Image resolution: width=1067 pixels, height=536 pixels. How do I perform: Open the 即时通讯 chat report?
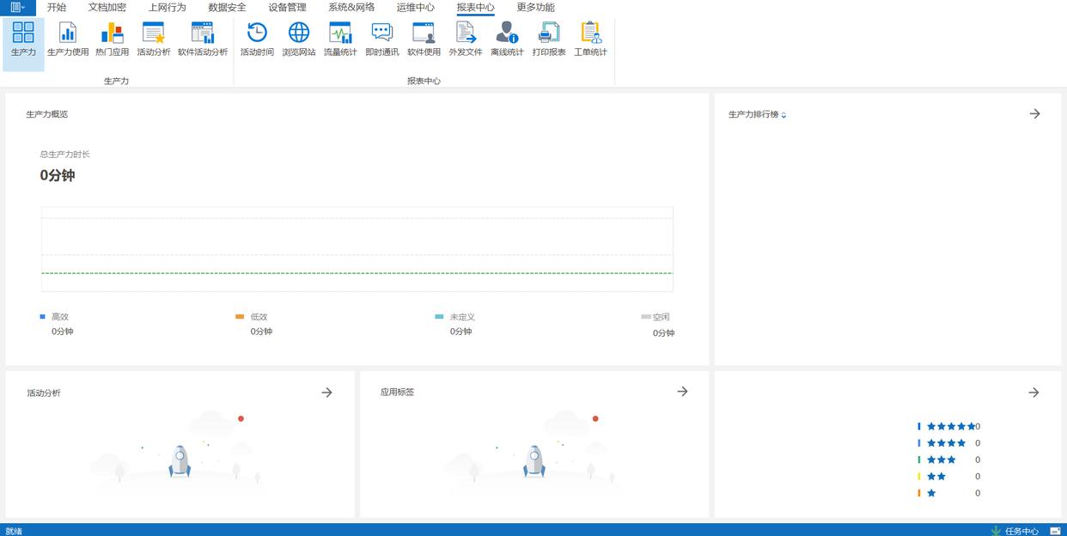tap(382, 40)
